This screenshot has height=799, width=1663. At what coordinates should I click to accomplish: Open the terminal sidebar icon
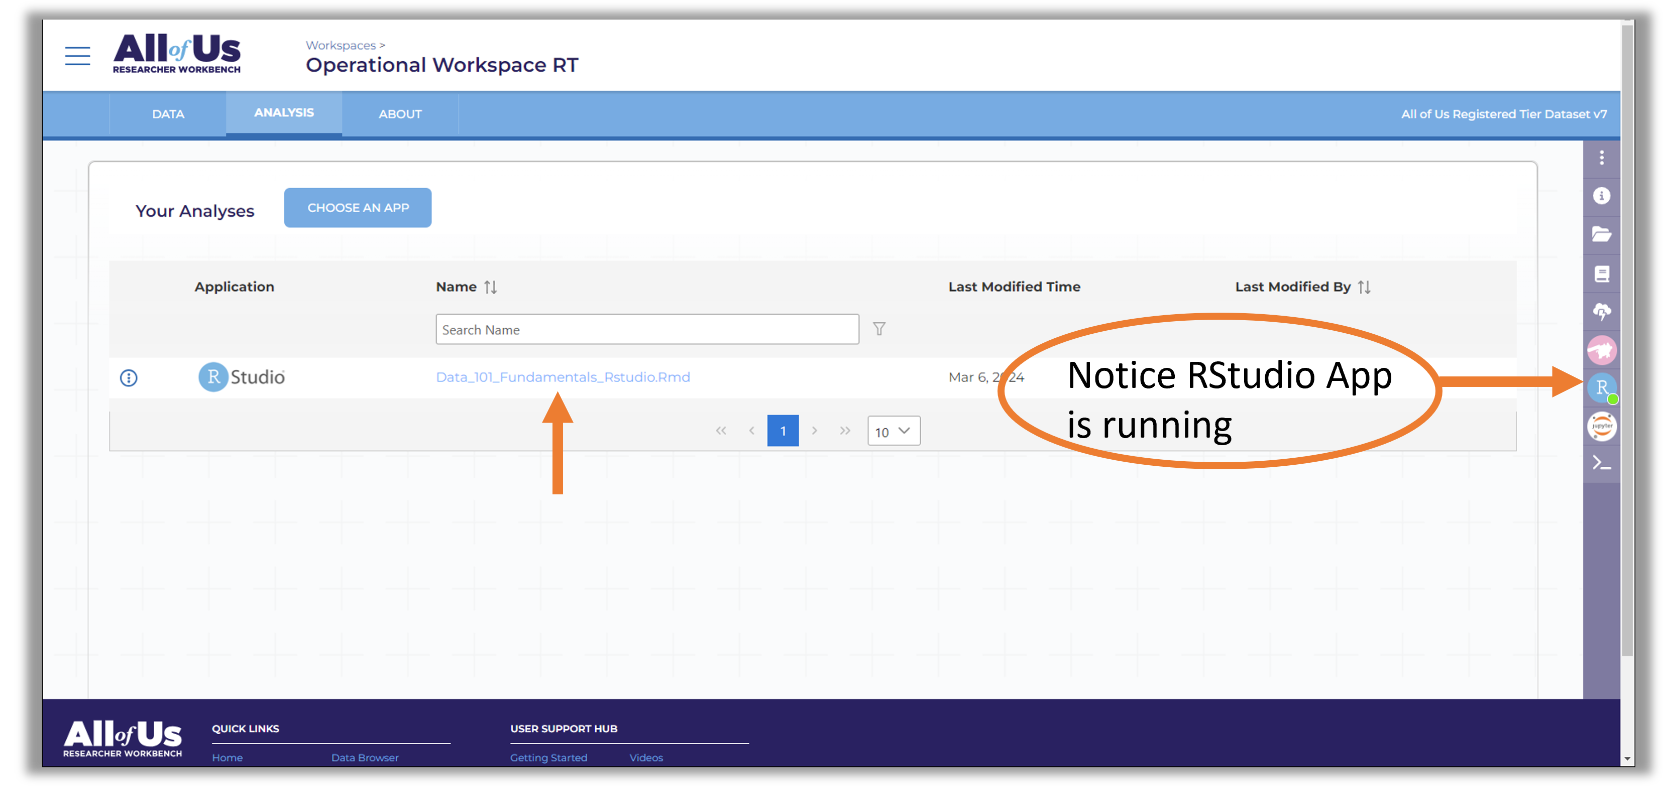(x=1601, y=463)
